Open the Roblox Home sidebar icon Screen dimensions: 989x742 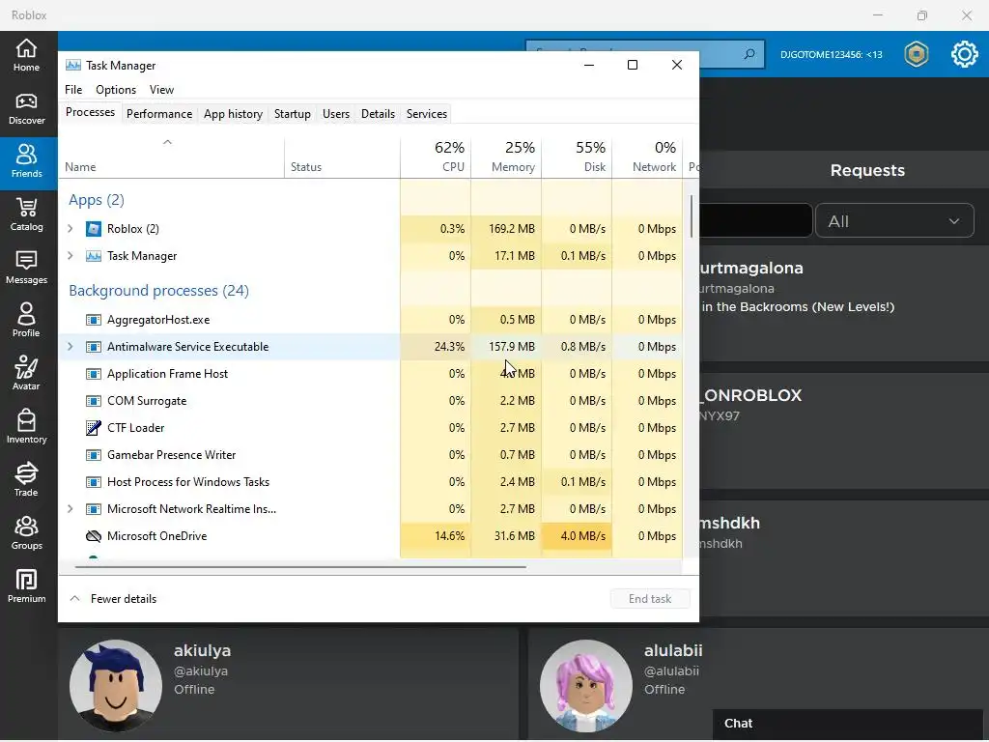click(x=26, y=55)
